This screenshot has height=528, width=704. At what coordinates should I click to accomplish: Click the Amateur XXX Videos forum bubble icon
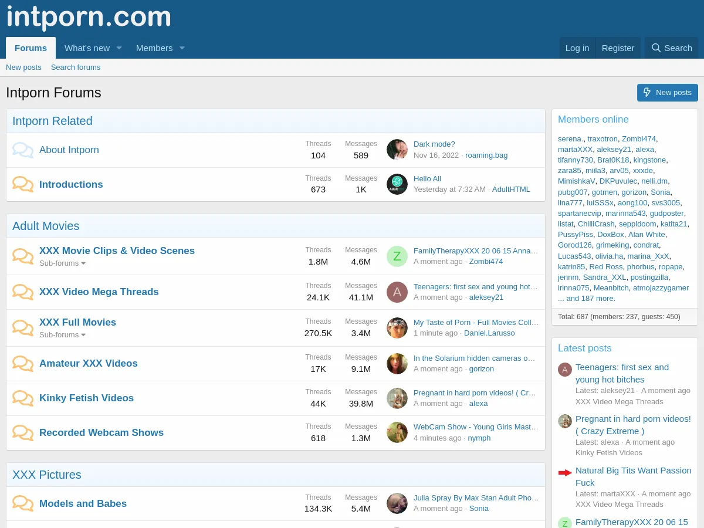[x=23, y=364]
